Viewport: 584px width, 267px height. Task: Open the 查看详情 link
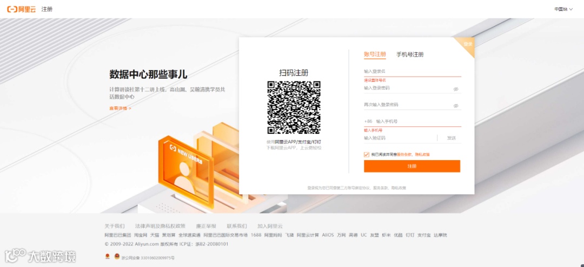[120, 108]
